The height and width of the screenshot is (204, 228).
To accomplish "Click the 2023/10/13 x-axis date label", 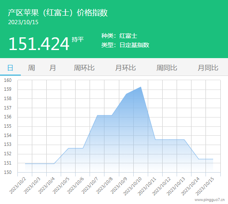I will (x=176, y=186).
